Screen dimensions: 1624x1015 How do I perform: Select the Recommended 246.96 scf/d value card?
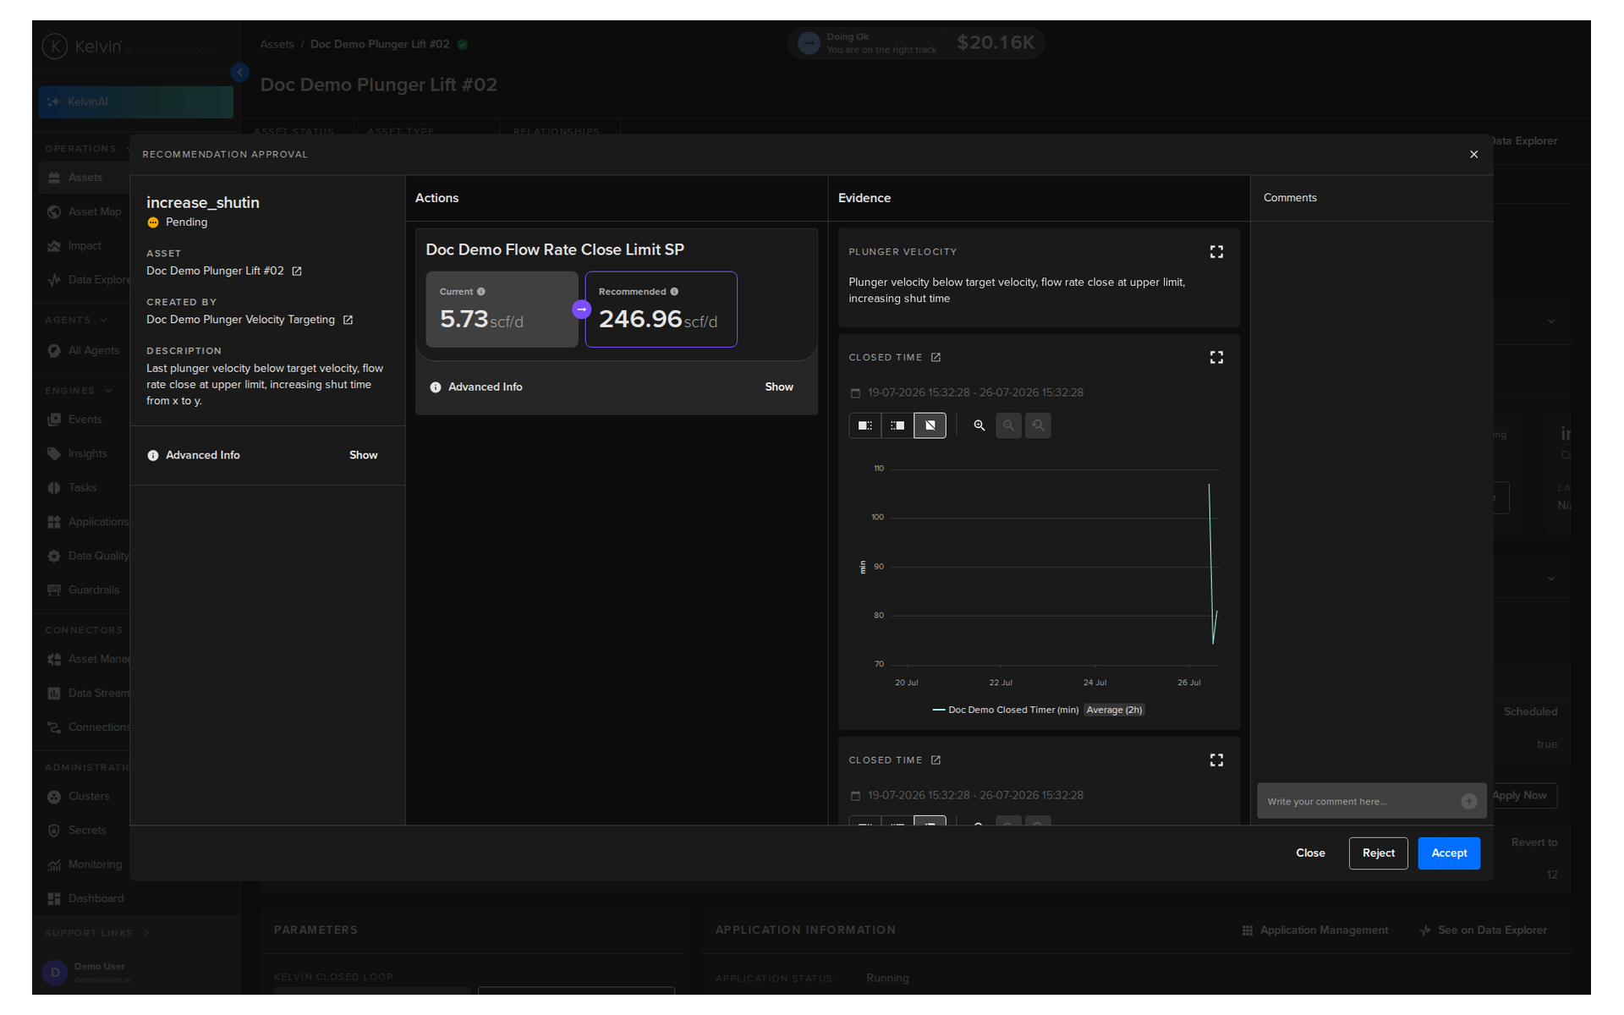point(661,310)
